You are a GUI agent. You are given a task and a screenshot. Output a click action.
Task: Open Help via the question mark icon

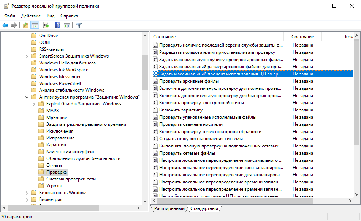58,25
